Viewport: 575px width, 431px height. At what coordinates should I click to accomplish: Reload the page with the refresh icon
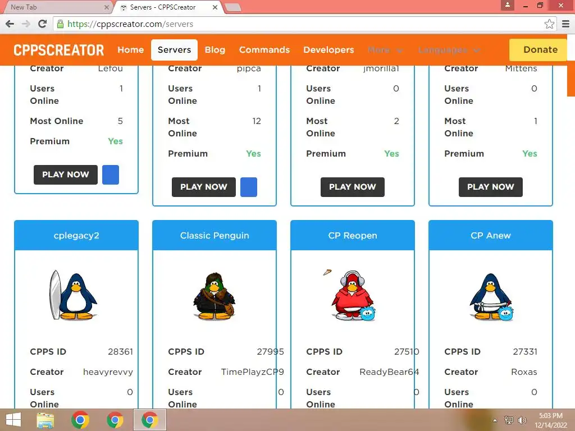coord(42,24)
